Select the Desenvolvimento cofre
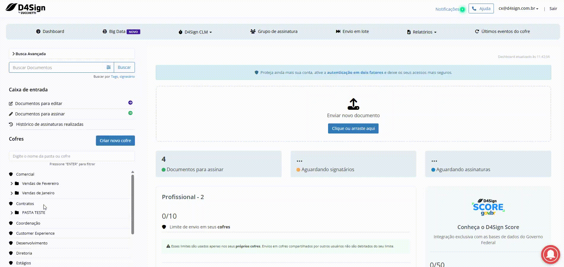 pyautogui.click(x=32, y=243)
